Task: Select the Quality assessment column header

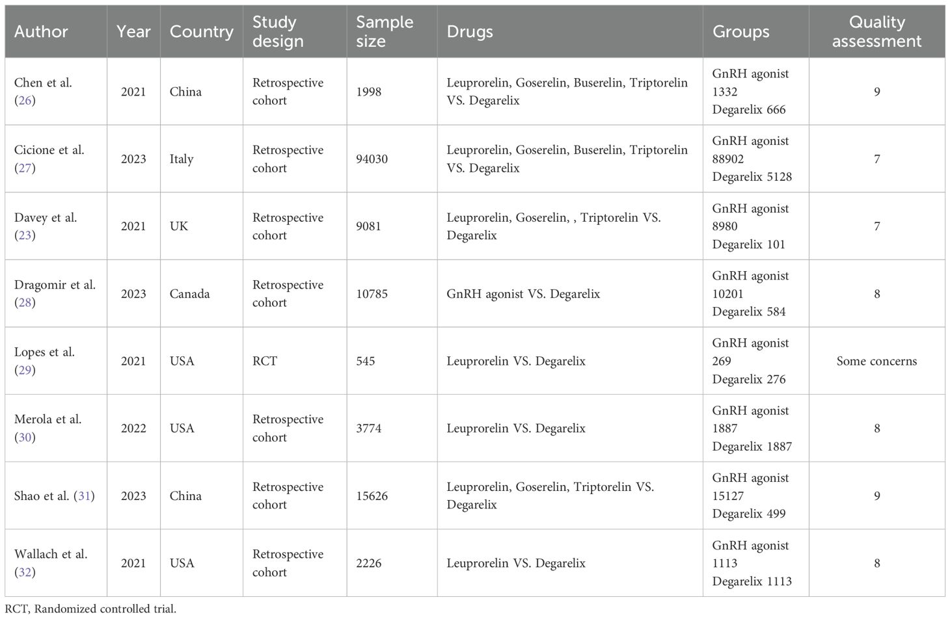Action: click(876, 32)
